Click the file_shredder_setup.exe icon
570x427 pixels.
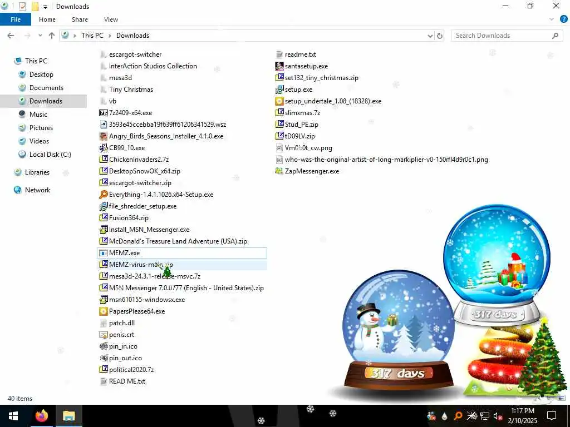103,206
